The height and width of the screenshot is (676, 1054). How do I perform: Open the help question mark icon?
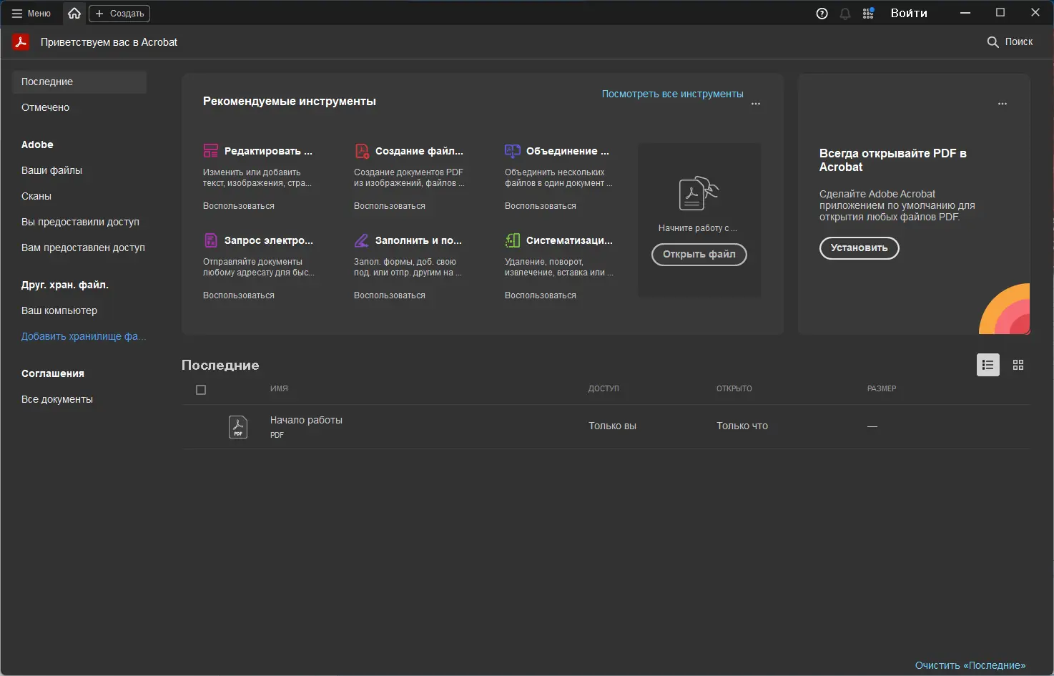tap(822, 13)
